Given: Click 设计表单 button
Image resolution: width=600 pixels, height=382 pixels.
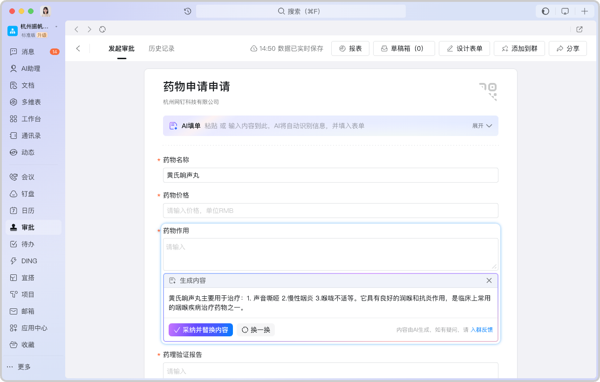Looking at the screenshot, I should point(464,48).
